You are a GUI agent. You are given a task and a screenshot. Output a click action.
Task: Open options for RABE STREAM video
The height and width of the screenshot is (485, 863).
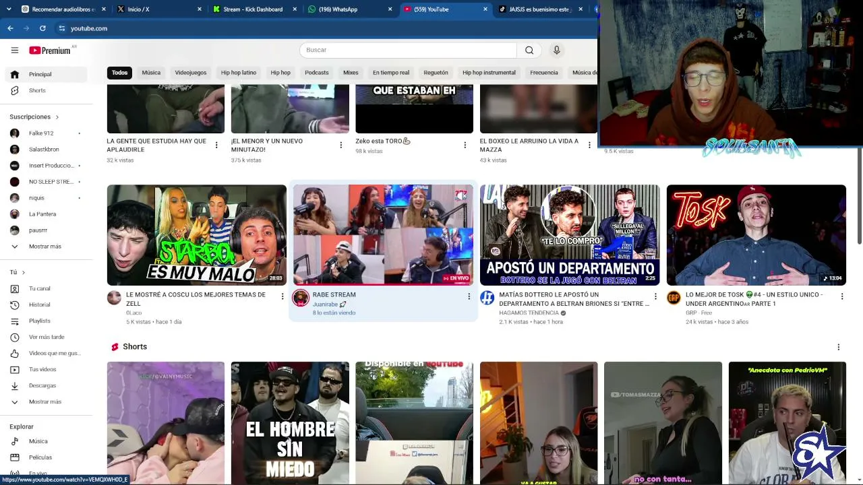coord(469,296)
